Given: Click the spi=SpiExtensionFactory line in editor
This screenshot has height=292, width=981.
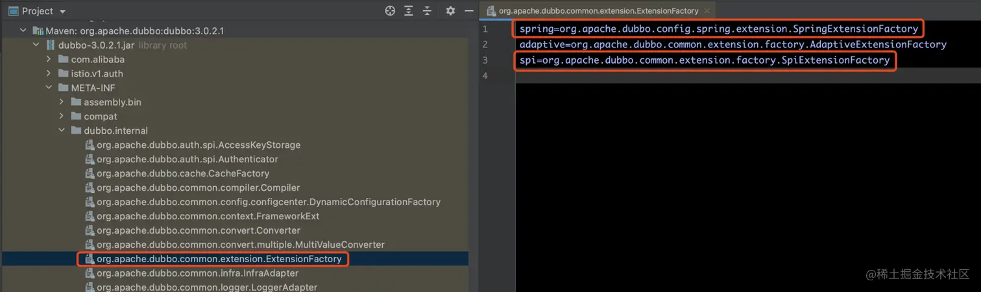Looking at the screenshot, I should coord(705,60).
